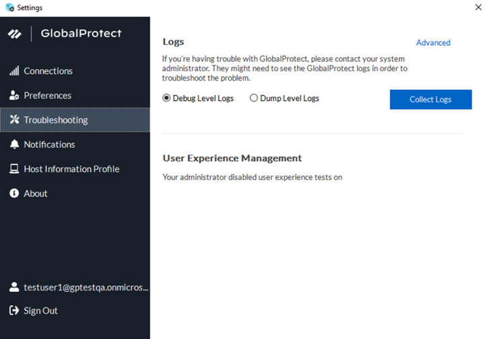
Task: Select the Dump Level Logs radio button
Action: tap(254, 98)
